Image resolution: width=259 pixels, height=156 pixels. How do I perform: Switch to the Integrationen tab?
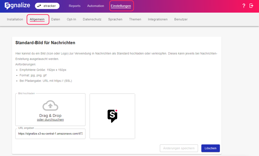(x=158, y=19)
